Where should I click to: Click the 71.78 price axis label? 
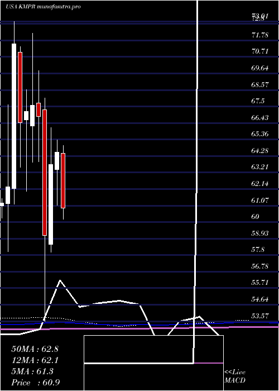pos(260,35)
